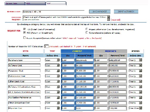Switch to the TCO tab
The height and width of the screenshot is (112, 150).
click(x=35, y=3)
